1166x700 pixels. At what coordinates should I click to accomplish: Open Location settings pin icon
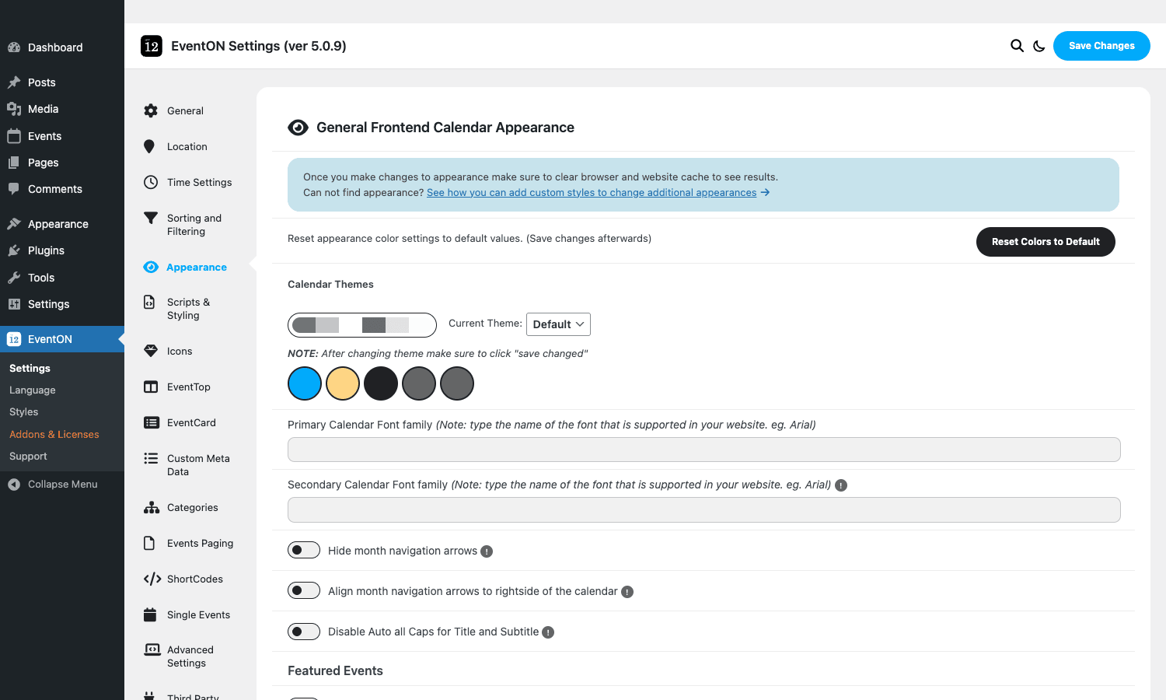(149, 146)
